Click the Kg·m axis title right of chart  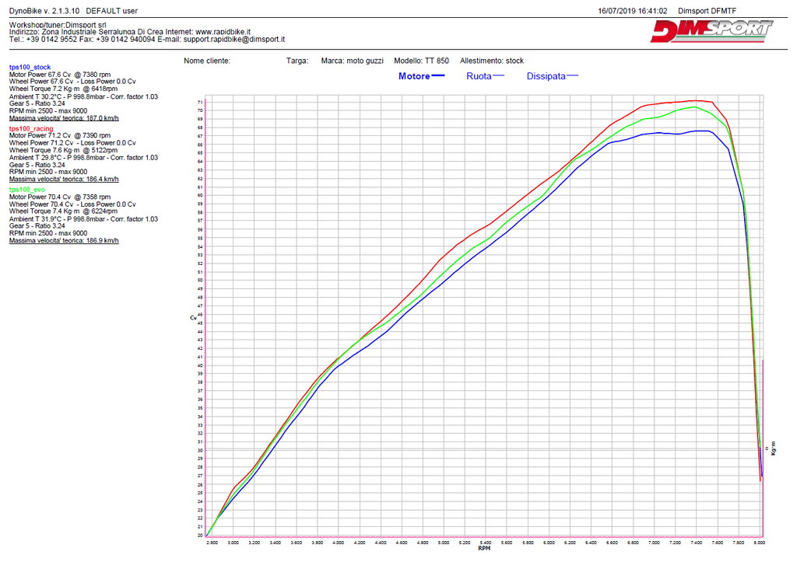(774, 449)
